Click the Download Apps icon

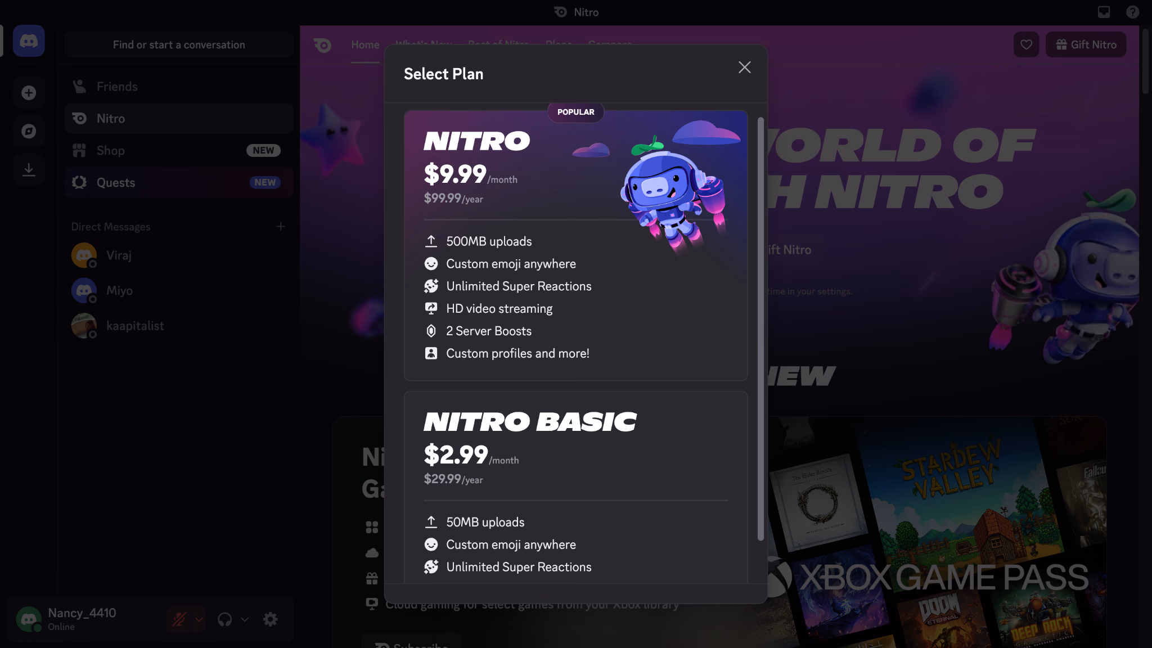[29, 169]
